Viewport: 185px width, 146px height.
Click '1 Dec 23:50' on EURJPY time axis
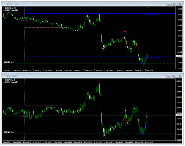tap(27, 142)
